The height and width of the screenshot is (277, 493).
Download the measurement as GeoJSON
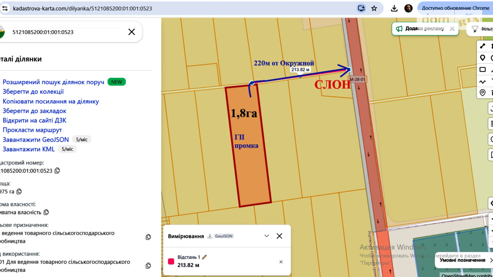pos(221,236)
